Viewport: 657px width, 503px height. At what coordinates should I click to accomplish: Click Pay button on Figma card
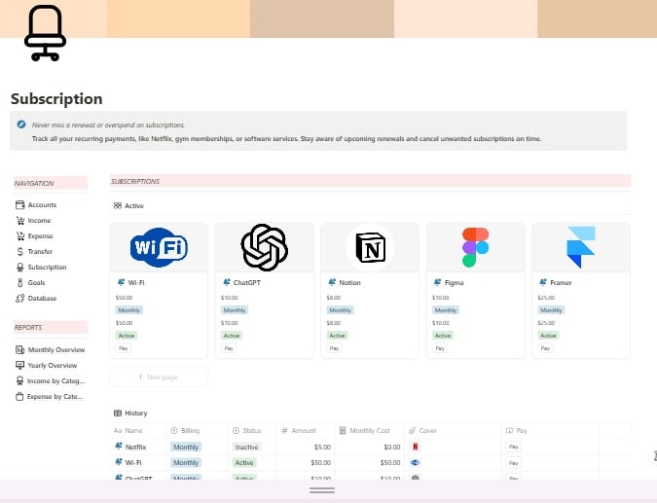pyautogui.click(x=440, y=348)
